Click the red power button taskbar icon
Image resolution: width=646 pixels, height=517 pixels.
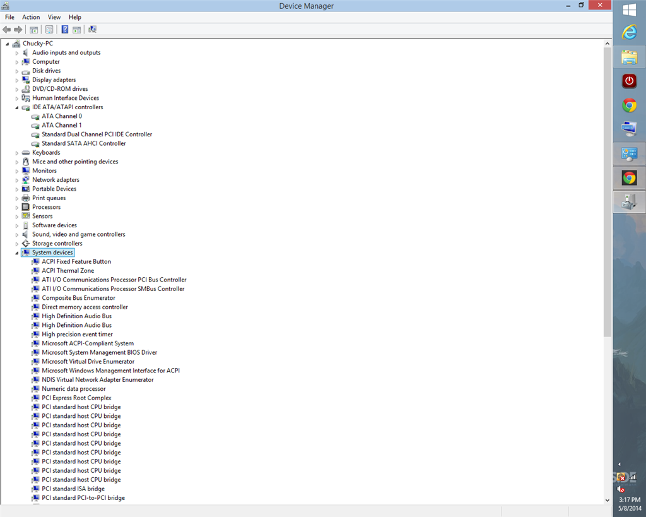629,81
